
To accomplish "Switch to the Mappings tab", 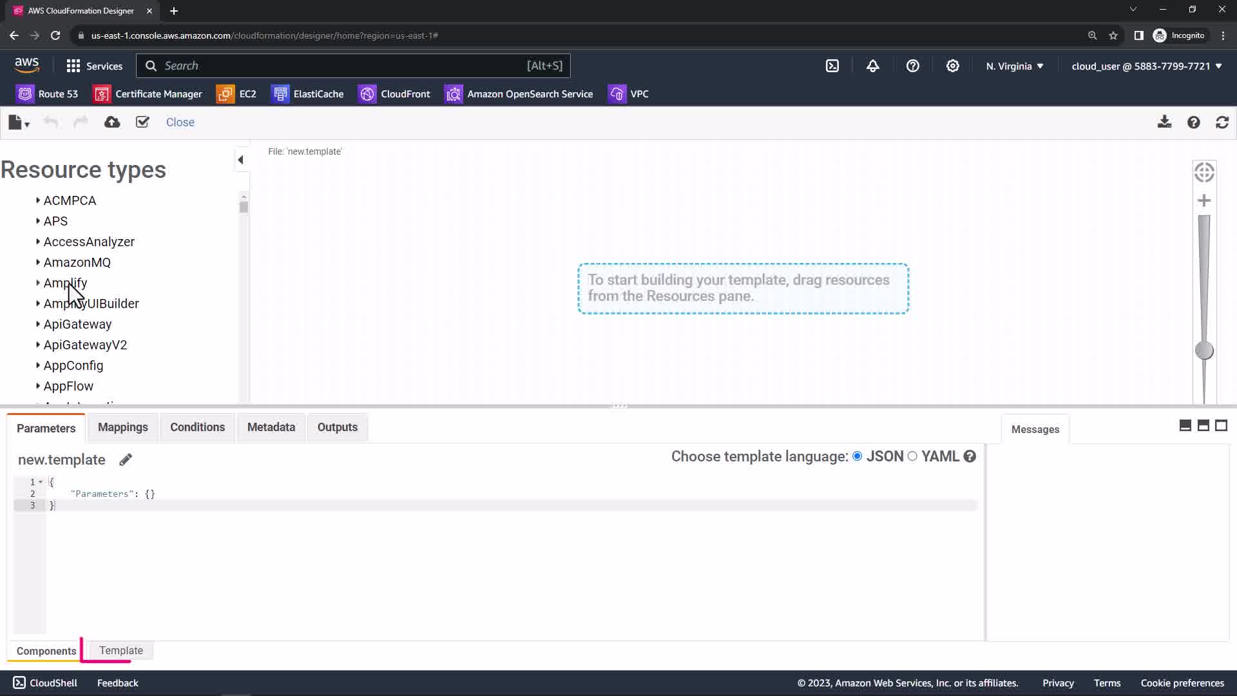I will click(122, 427).
